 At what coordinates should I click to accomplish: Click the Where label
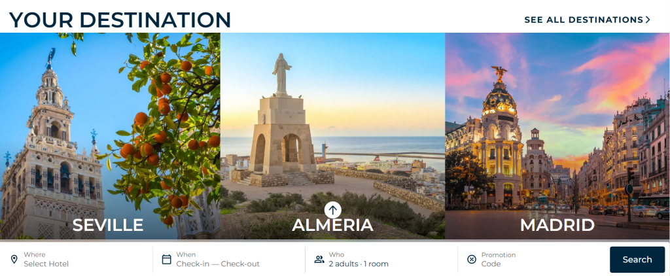coord(35,254)
